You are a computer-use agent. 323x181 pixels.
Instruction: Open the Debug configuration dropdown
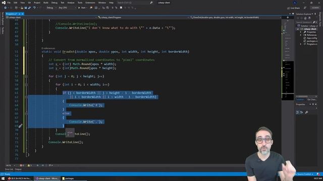click(x=51, y=8)
